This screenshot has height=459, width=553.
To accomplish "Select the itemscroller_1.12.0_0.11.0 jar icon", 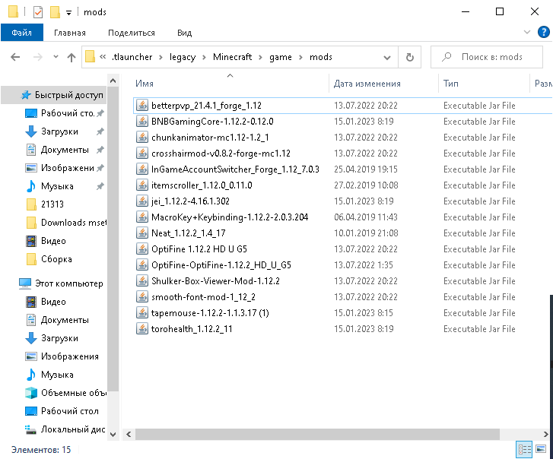I will pos(142,185).
